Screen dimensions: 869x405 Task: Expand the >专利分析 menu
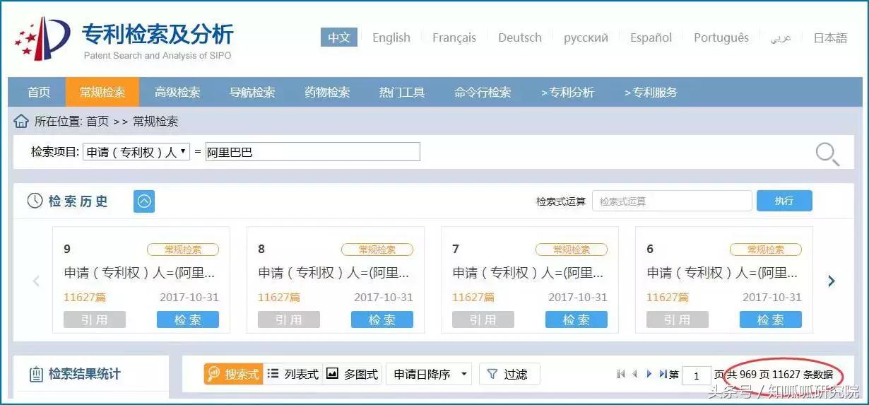(x=567, y=92)
